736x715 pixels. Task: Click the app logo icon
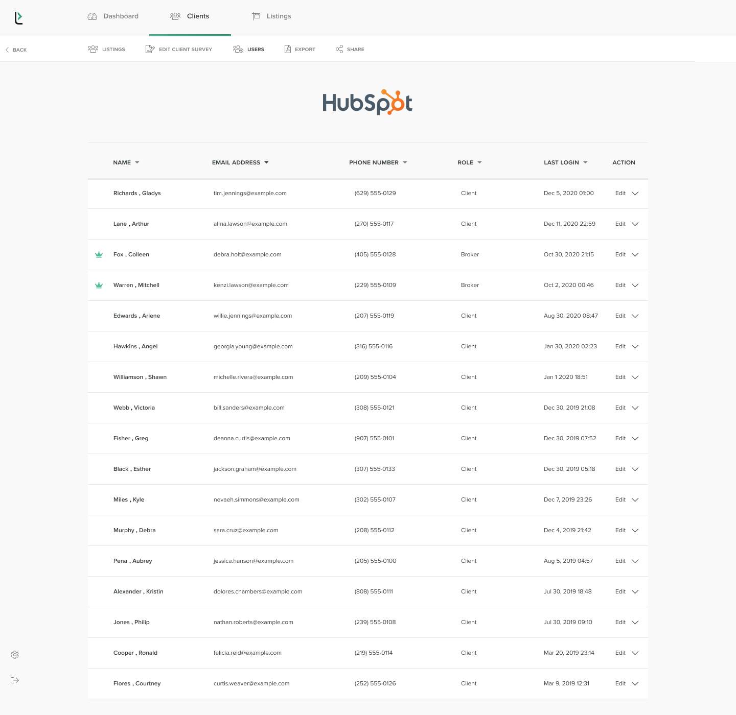18,18
